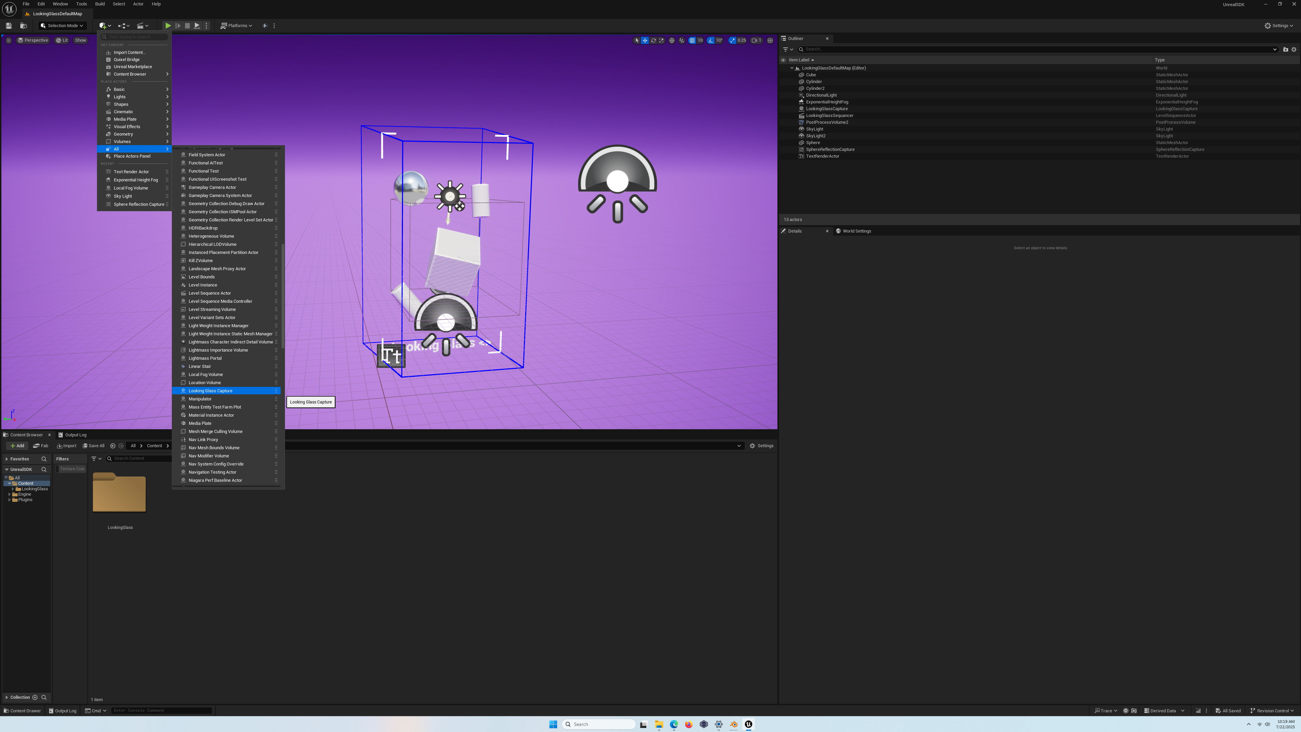Toggle rotation angle snapping
The width and height of the screenshot is (1301, 732).
click(x=711, y=40)
